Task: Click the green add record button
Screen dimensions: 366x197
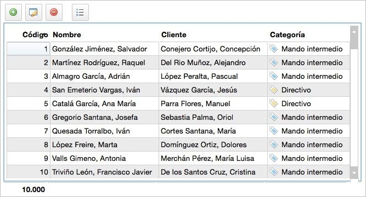Action: pyautogui.click(x=13, y=13)
